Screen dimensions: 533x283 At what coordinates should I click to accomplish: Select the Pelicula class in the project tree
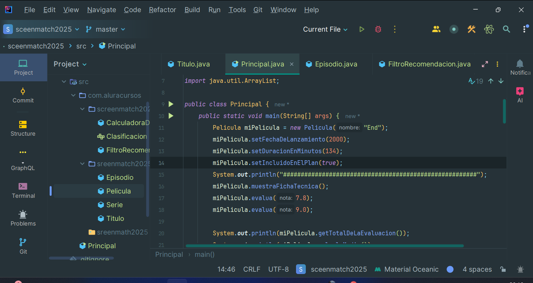(118, 191)
